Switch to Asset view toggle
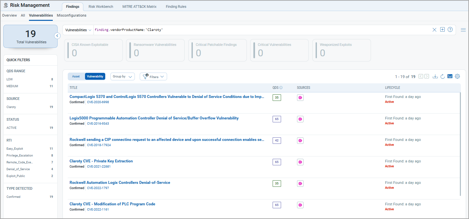 click(x=76, y=76)
